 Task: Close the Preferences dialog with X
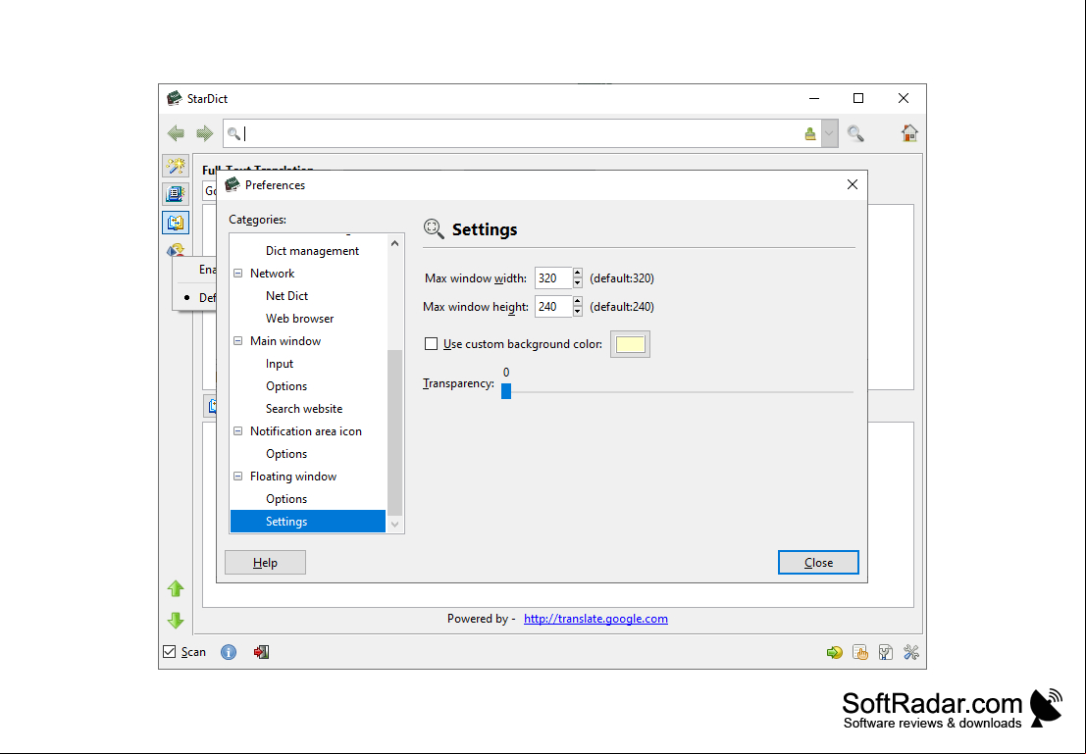coord(852,185)
